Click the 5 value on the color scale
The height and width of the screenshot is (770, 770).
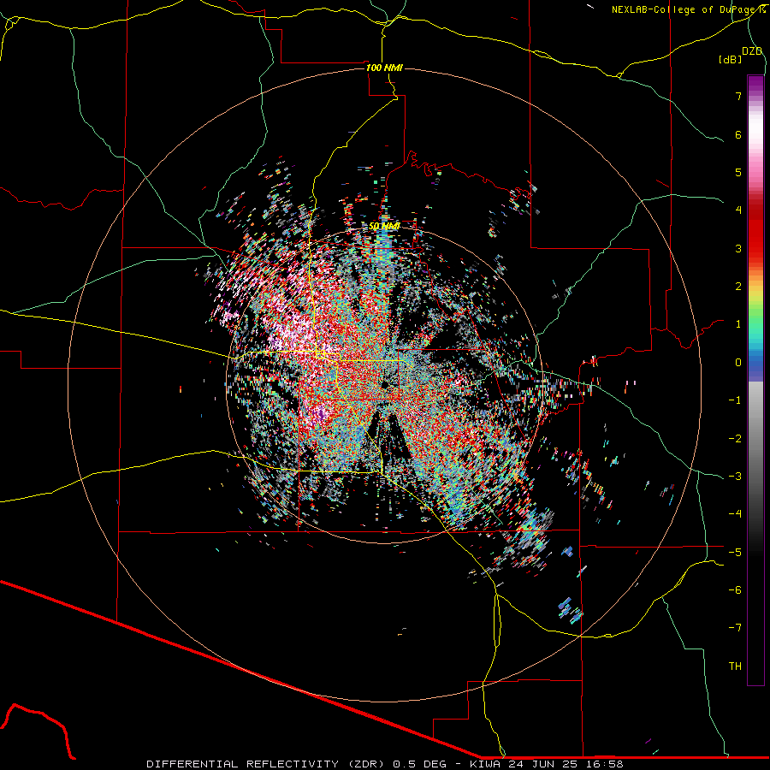[x=738, y=172]
